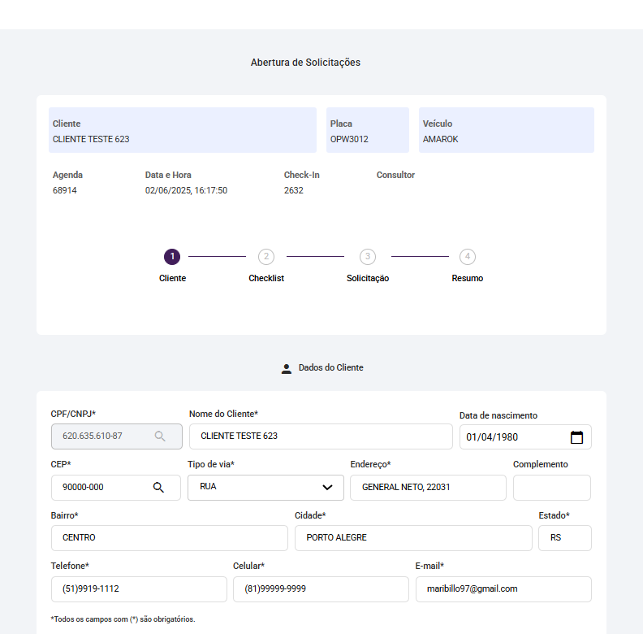Click the Bairro input field

tap(169, 538)
